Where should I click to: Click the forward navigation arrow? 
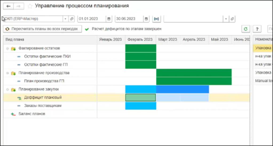point(18,6)
